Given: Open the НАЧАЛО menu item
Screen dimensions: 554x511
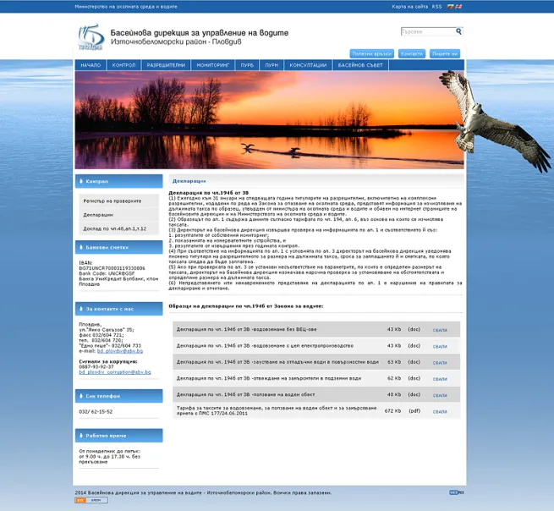Looking at the screenshot, I should [91, 65].
